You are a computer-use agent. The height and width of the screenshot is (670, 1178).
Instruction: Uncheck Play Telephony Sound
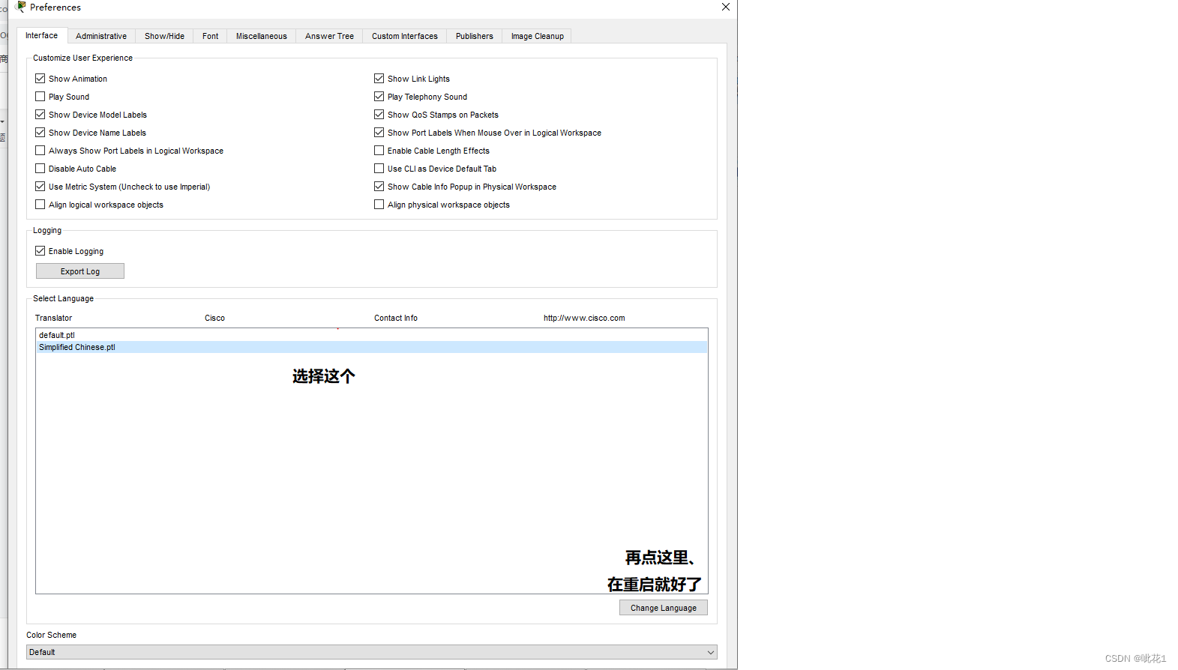[379, 97]
